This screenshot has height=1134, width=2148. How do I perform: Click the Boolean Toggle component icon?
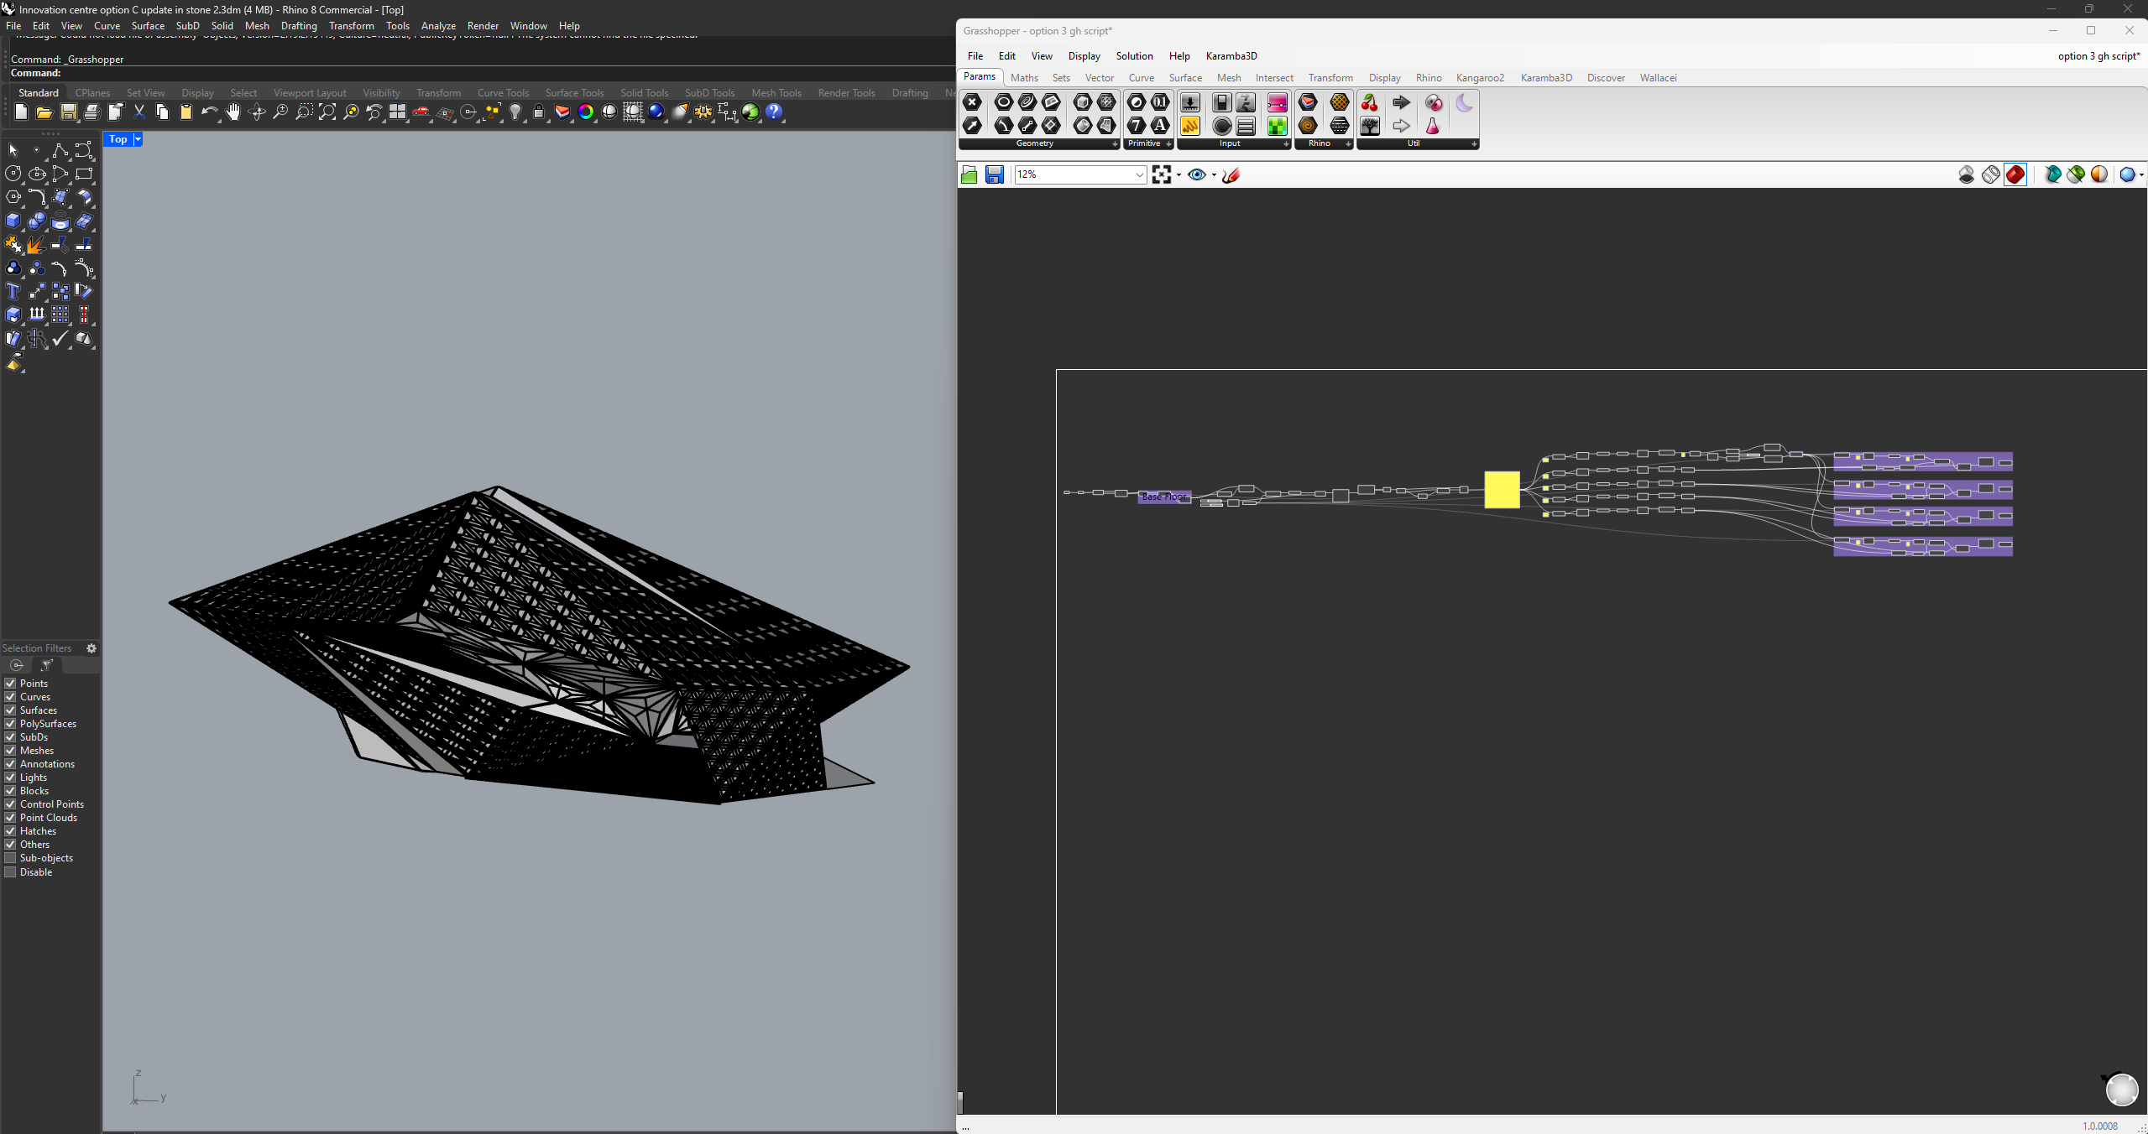tap(1222, 102)
